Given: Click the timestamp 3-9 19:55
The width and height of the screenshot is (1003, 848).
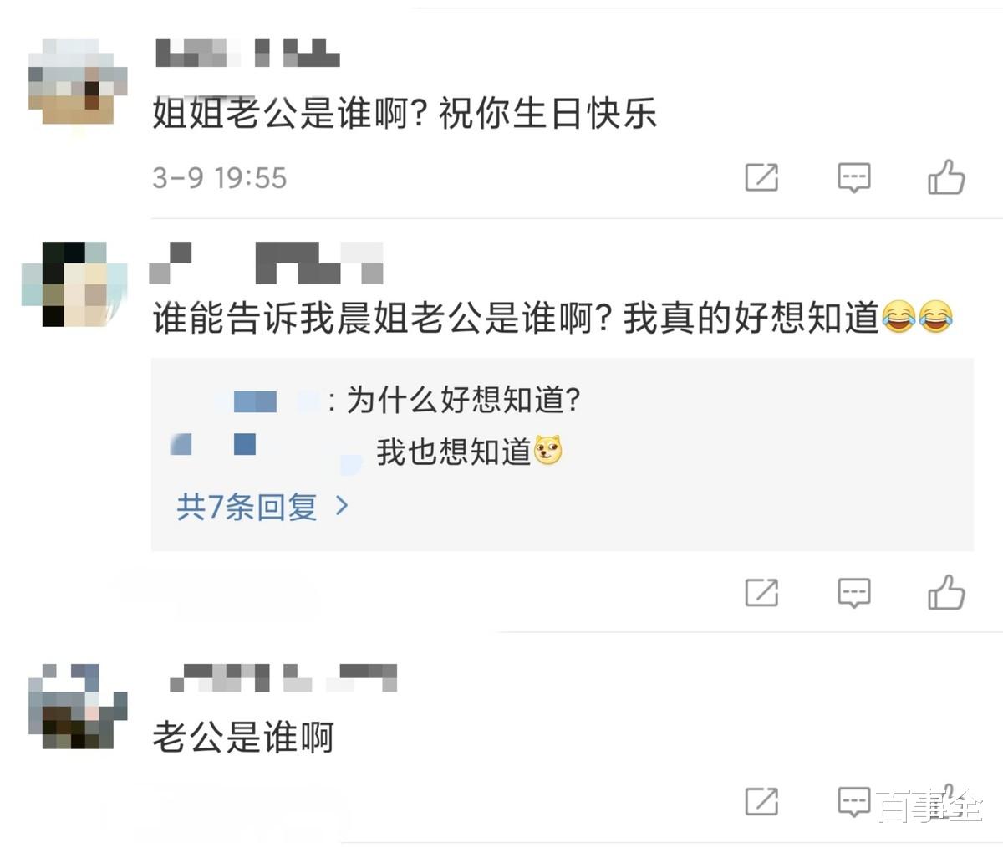Looking at the screenshot, I should 219,176.
